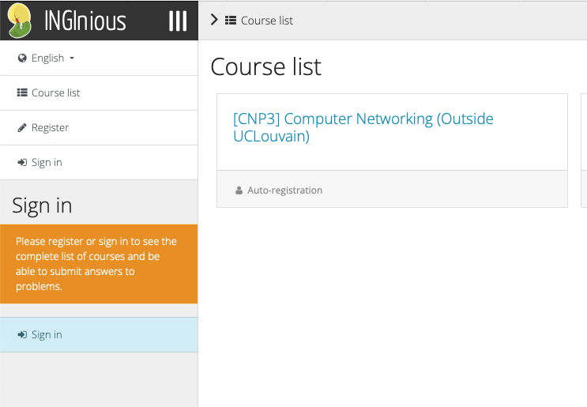This screenshot has width=587, height=407.
Task: Click the Sign in section heading
Action: (42, 205)
